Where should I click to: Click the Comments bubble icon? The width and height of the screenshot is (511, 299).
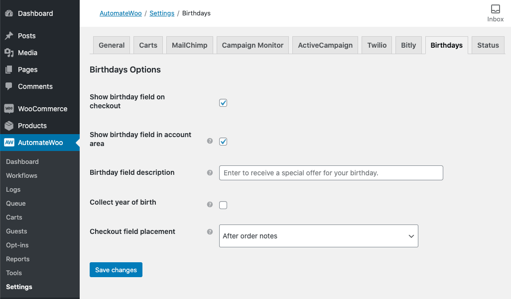(x=9, y=86)
